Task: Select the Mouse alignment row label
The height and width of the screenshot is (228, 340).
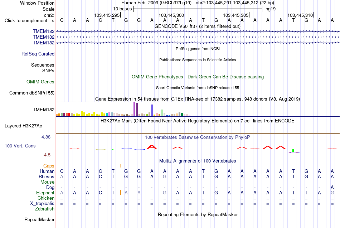Action: tap(47, 182)
